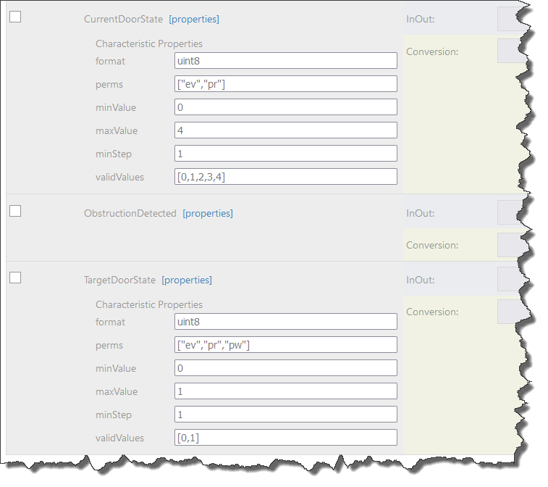The image size is (548, 487).
Task: Open CurrentDoorState InOut selector
Action: pyautogui.click(x=511, y=19)
